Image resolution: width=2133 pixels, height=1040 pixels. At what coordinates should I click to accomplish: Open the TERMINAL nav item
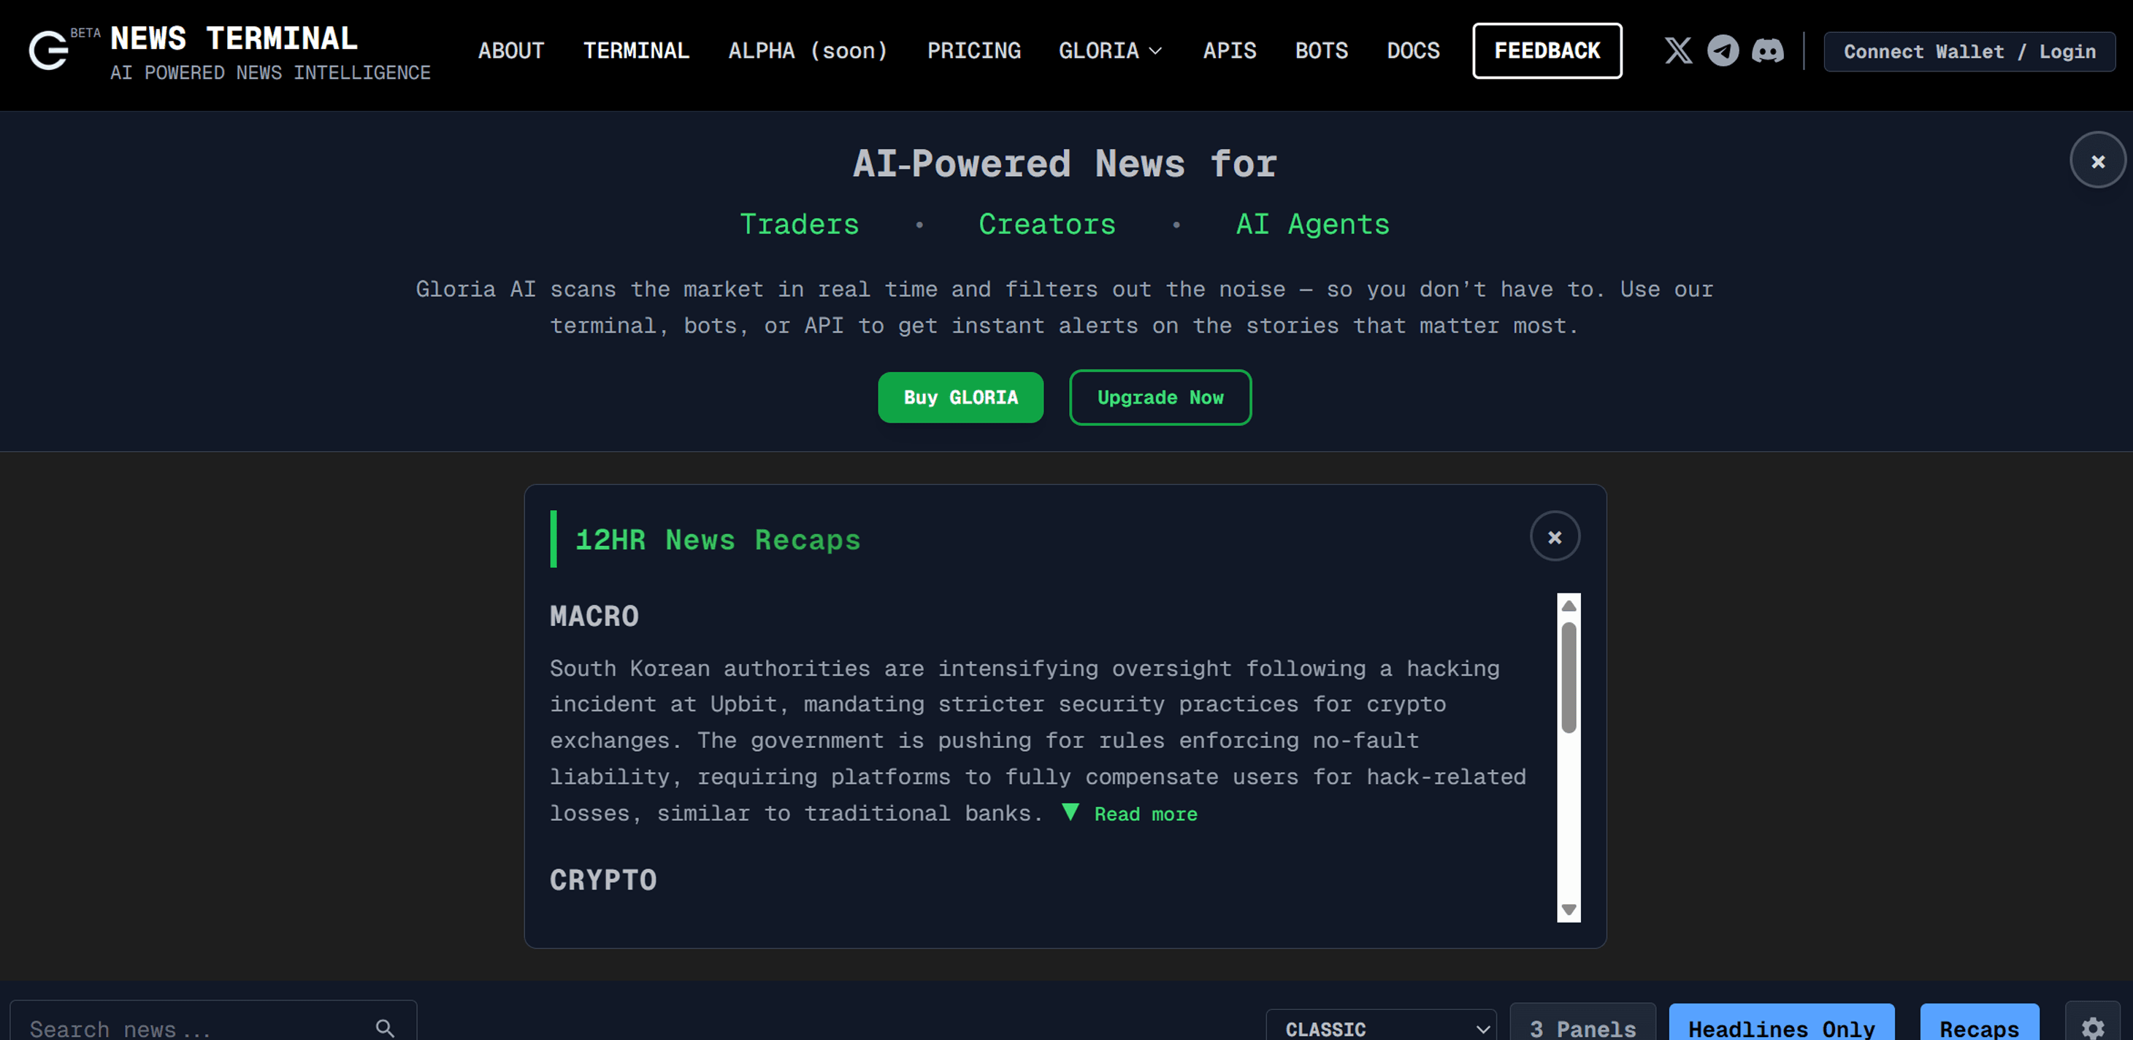click(636, 50)
